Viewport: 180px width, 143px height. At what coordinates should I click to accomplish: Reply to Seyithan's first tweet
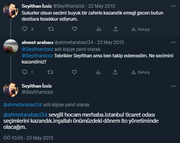click(x=24, y=29)
